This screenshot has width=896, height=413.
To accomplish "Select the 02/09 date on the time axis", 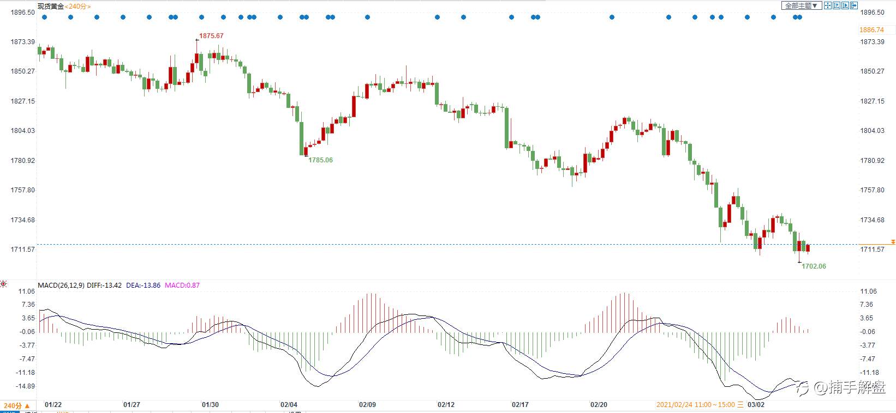I will pyautogui.click(x=367, y=405).
